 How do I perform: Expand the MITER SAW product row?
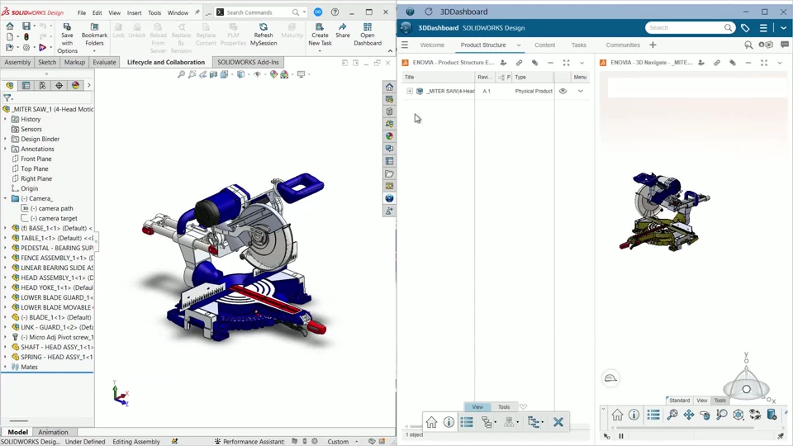[410, 91]
